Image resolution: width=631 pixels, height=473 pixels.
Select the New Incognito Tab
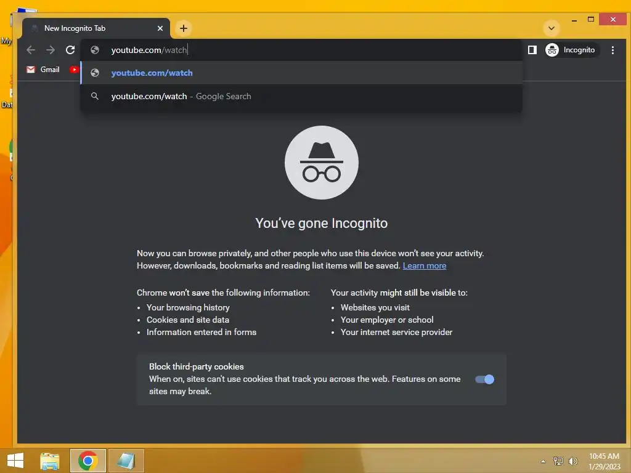pyautogui.click(x=96, y=28)
